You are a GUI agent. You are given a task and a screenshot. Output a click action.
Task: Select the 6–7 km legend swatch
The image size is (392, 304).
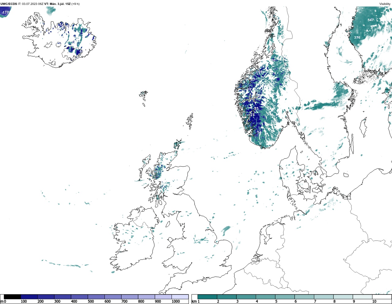pyautogui.click(x=304, y=297)
